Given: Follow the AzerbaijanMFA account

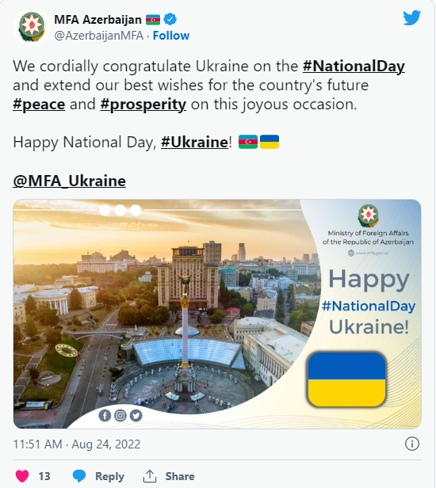Looking at the screenshot, I should click(x=171, y=36).
